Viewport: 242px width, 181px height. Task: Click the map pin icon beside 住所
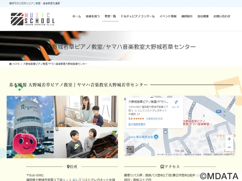coord(68,167)
